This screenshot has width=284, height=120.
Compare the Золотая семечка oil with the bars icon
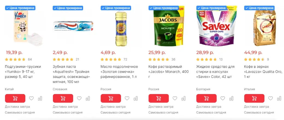pos(136,98)
